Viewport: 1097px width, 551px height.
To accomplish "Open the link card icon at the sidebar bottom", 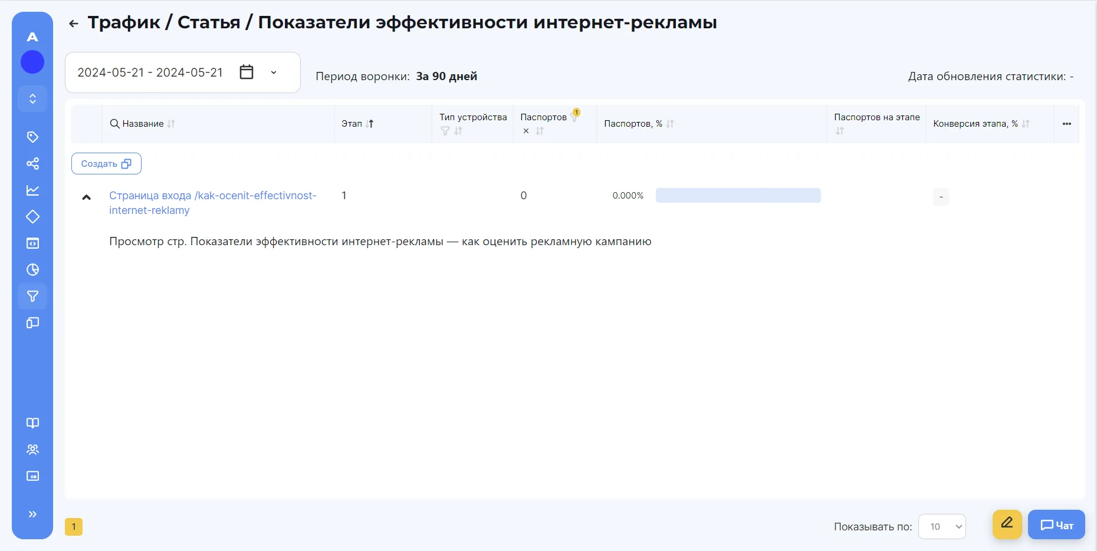I will click(32, 476).
